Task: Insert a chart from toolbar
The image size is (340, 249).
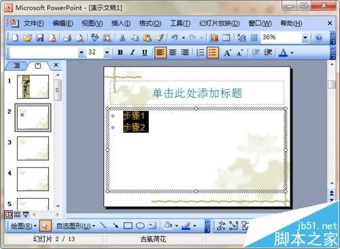Action: [214, 37]
